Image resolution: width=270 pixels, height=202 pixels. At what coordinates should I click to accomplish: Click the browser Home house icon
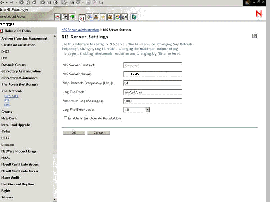[34, 3]
